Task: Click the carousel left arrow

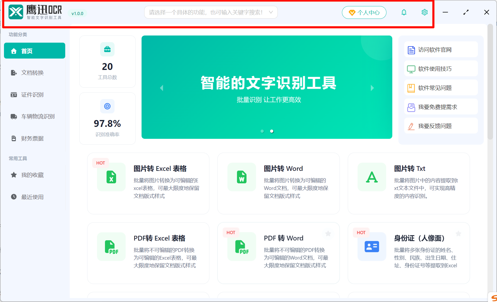Action: tap(161, 88)
